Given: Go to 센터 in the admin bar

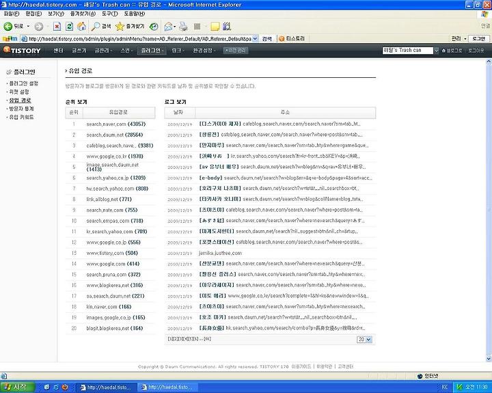Looking at the screenshot, I should tap(58, 50).
